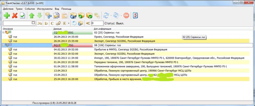Select event row 26.04.2013 14:35:00
This screenshot has height=106, width=255.
point(126,37)
